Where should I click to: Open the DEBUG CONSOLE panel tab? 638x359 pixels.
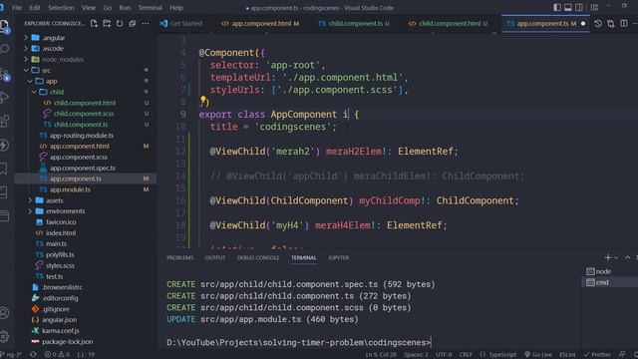tap(258, 257)
